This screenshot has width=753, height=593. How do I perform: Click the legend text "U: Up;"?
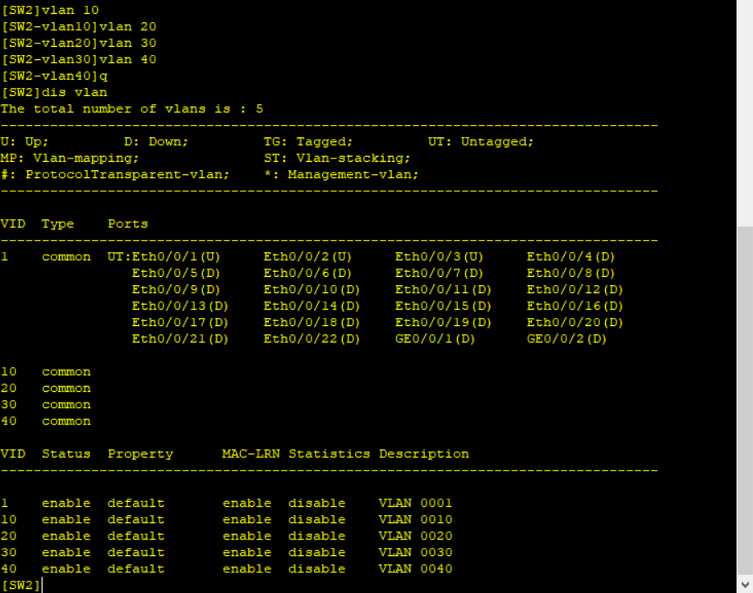[x=25, y=141]
